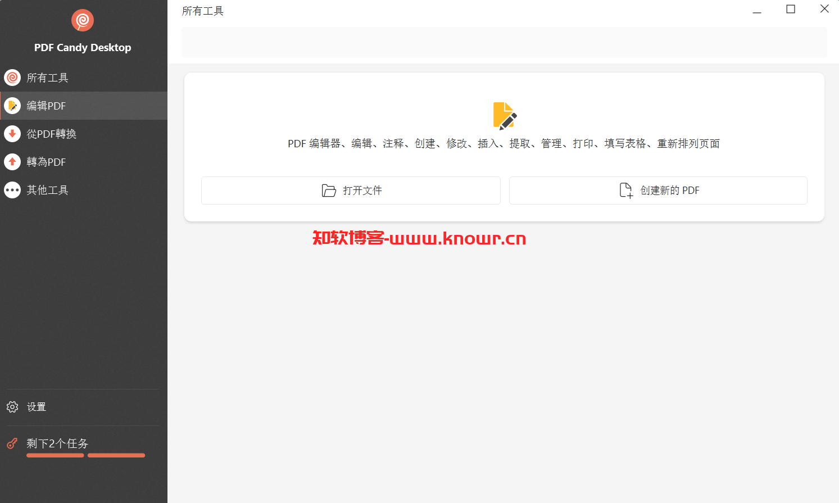
Task: Click the first orange task progress bar
Action: [55, 455]
